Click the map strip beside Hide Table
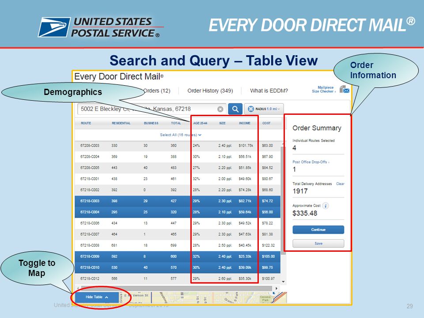 click(203, 297)
